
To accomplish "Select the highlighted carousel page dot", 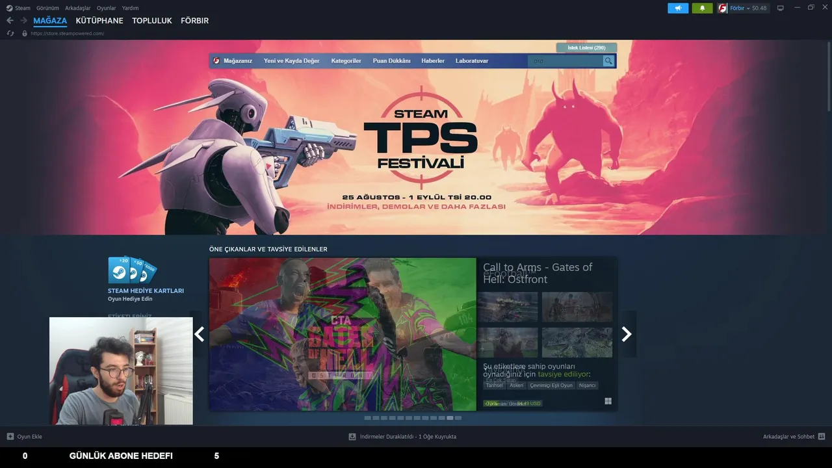I will pyautogui.click(x=450, y=418).
